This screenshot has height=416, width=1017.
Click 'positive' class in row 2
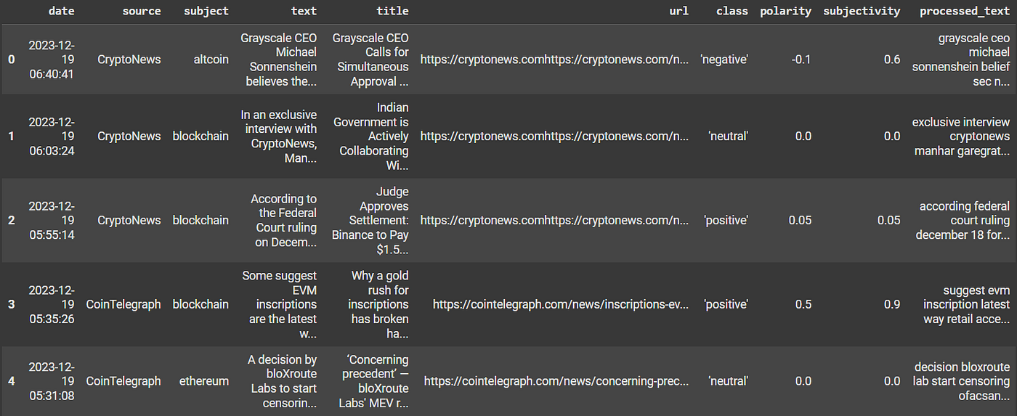pos(726,220)
